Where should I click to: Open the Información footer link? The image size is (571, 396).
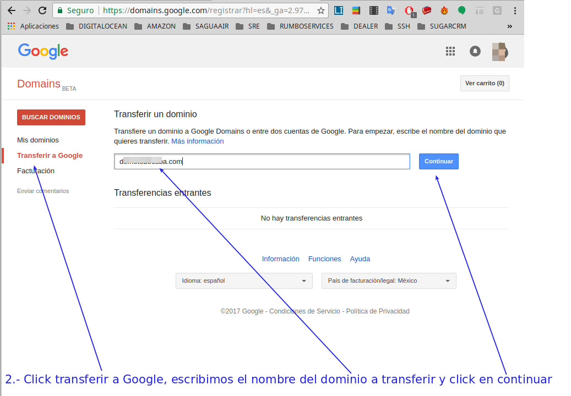pyautogui.click(x=280, y=259)
